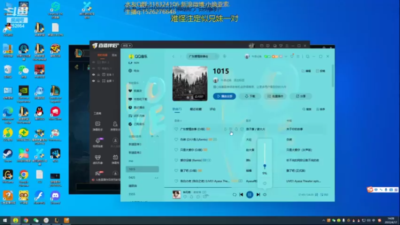Open more options beside the 0425 playlist
Screen dimensions: 400x225
(x=156, y=177)
